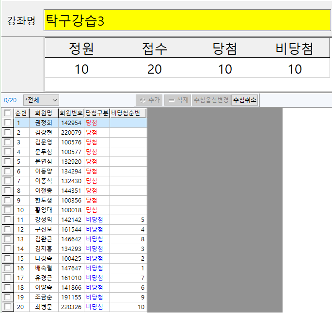Viewport: 332px width, 313px height.
Task: Check the box for row 황영대
Action: coord(8,210)
